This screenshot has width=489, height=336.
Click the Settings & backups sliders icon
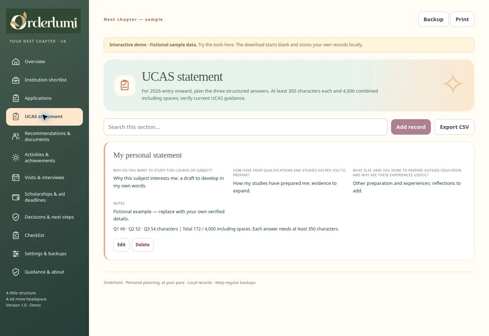16,254
